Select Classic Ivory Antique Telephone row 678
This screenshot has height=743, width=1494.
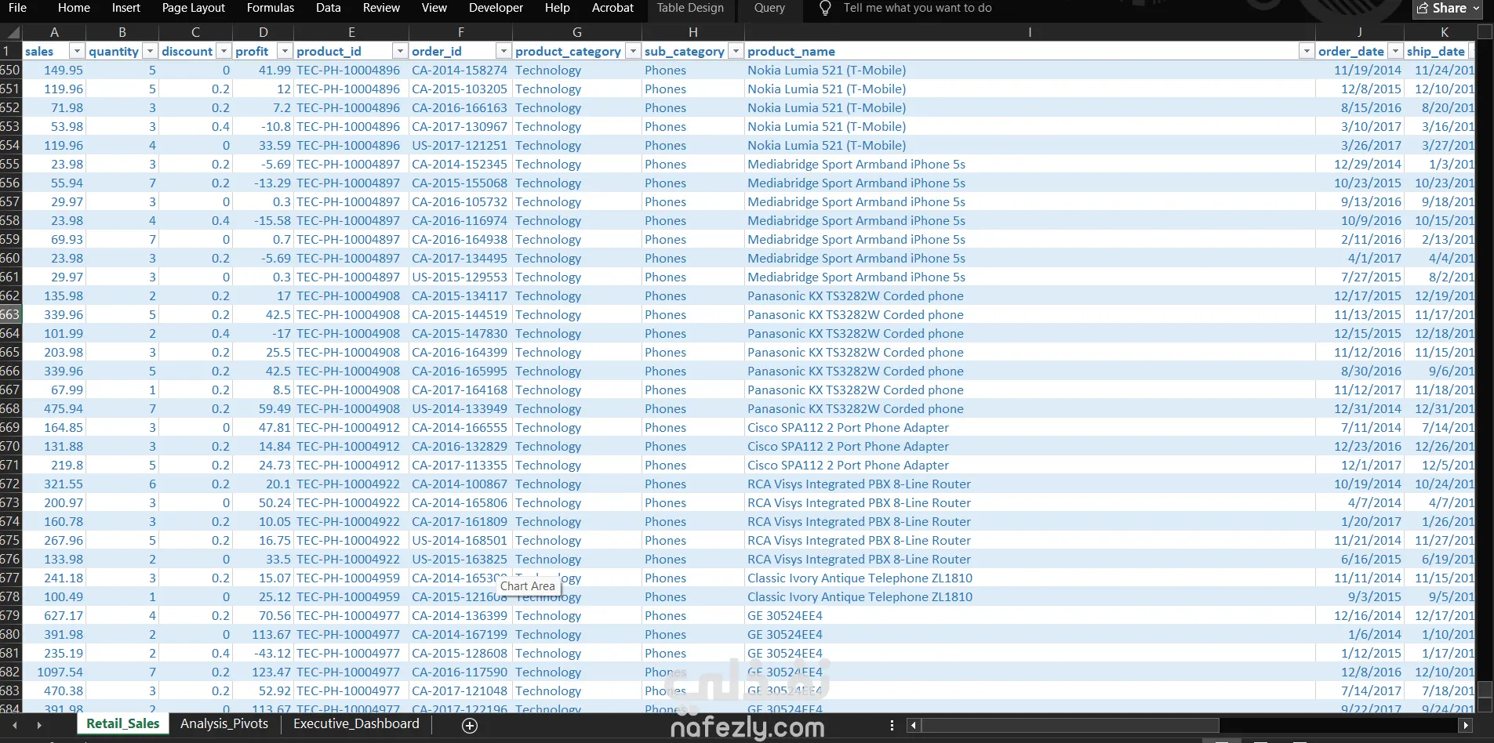coord(1030,596)
